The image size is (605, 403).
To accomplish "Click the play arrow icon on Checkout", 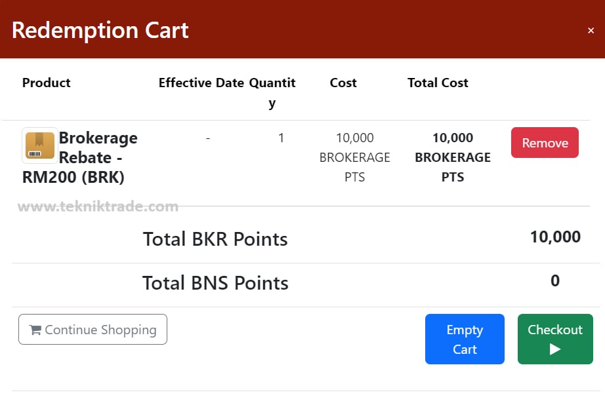I will pos(555,349).
